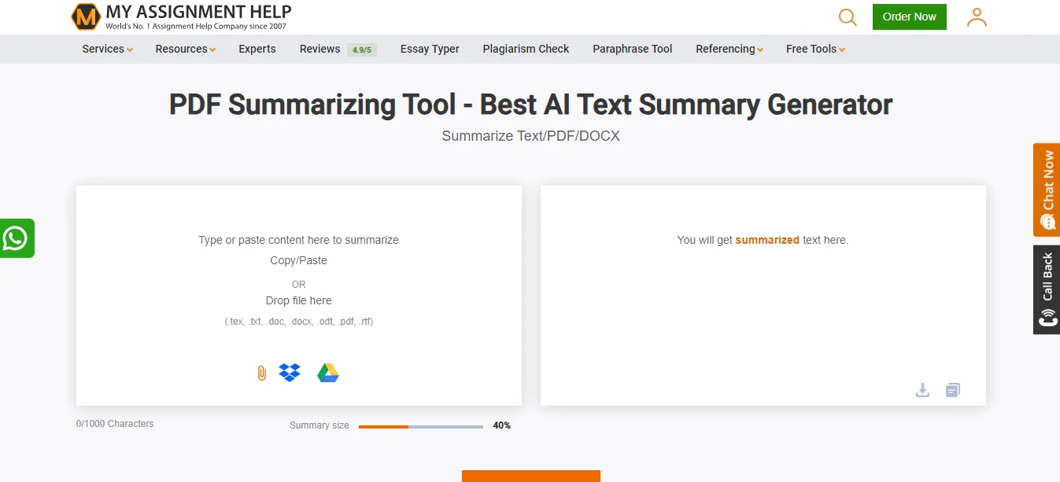
Task: Go to the Essay Typer page
Action: tap(430, 49)
